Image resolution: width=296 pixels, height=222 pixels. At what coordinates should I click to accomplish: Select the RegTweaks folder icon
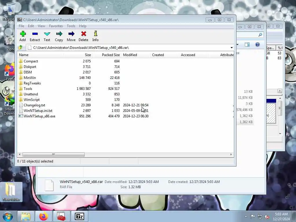click(x=21, y=83)
